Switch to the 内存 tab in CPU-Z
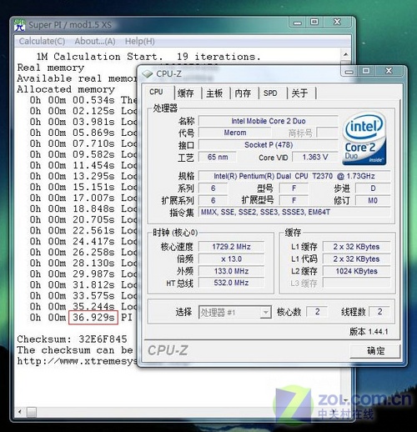 (243, 93)
